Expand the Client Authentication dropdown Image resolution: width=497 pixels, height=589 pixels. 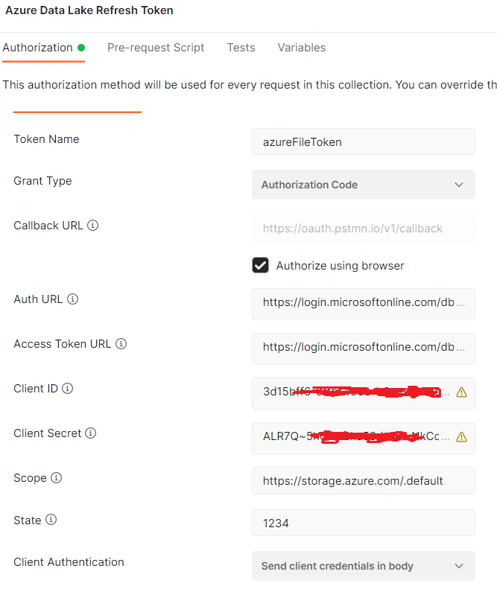point(363,566)
